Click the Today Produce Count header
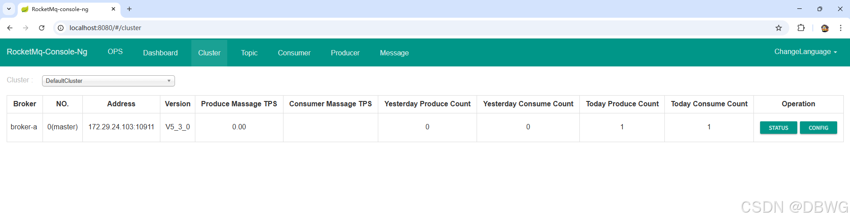Screen dimensions: 850x221 (x=622, y=104)
